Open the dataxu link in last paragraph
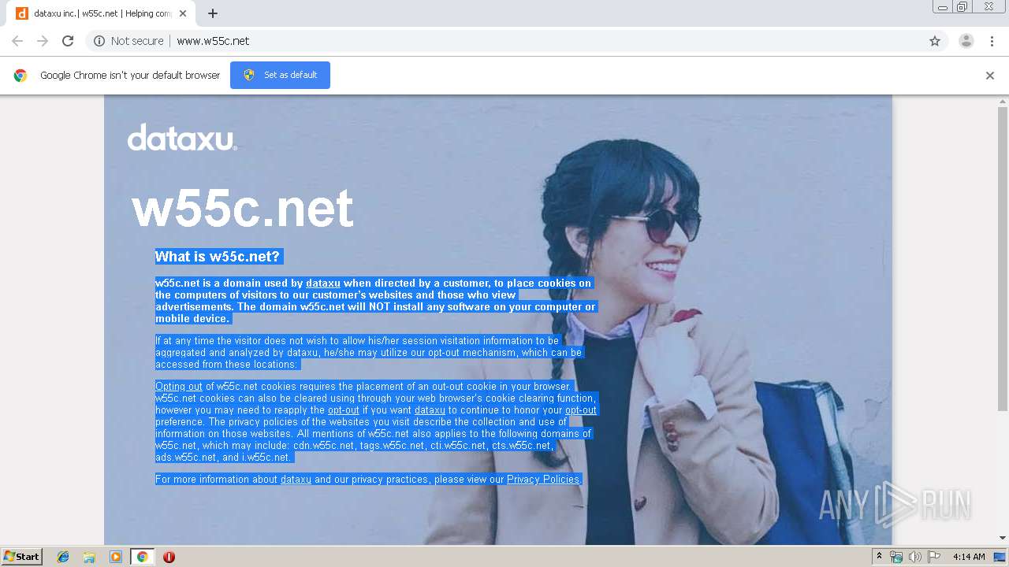 coord(296,479)
